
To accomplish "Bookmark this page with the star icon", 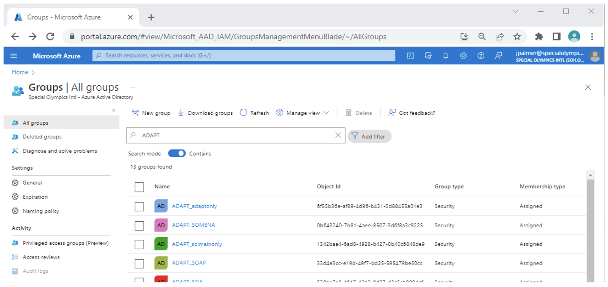I will [517, 36].
